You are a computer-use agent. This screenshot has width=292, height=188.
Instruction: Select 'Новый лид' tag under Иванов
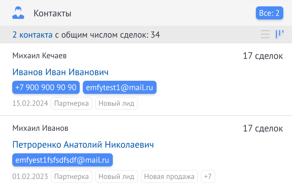[116, 103]
